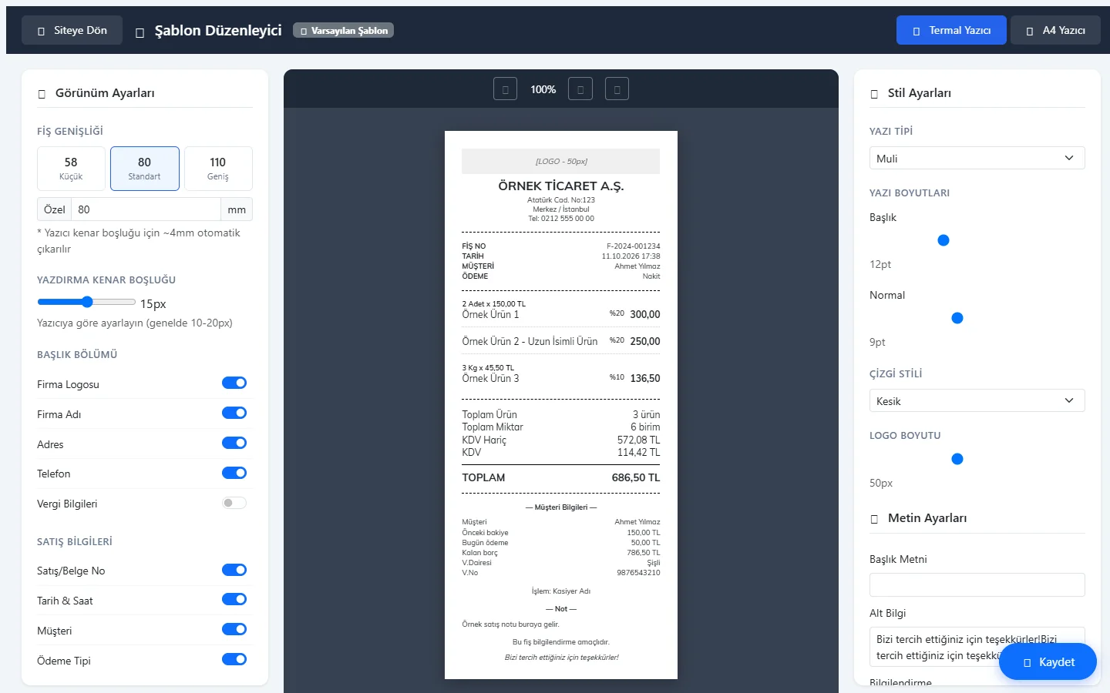The width and height of the screenshot is (1110, 693).
Task: Switch to the A4 Yazıcı tab
Action: coord(1055,30)
